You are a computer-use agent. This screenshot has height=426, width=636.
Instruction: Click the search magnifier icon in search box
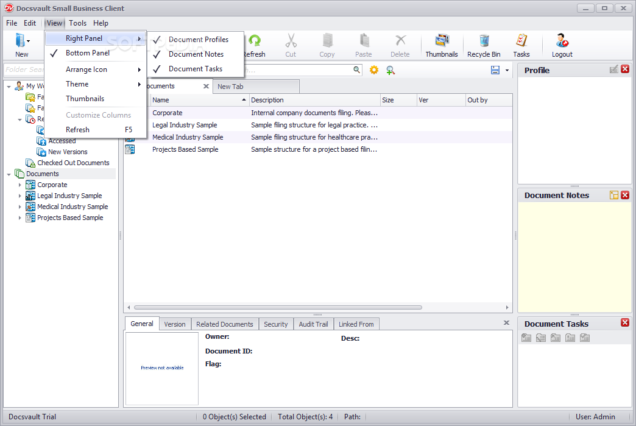(x=356, y=70)
